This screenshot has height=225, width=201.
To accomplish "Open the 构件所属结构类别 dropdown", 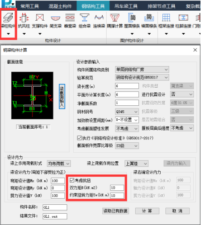I will pos(142,69).
